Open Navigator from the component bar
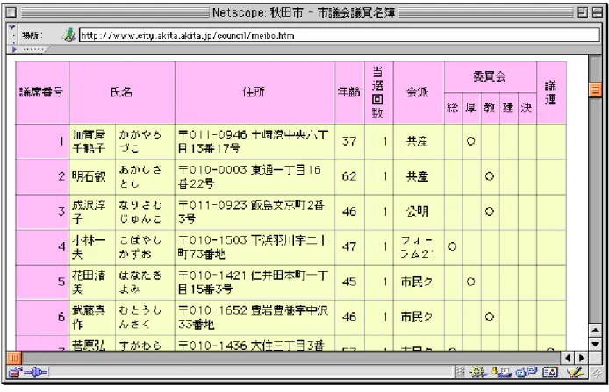This screenshot has width=609, height=392. (x=478, y=373)
